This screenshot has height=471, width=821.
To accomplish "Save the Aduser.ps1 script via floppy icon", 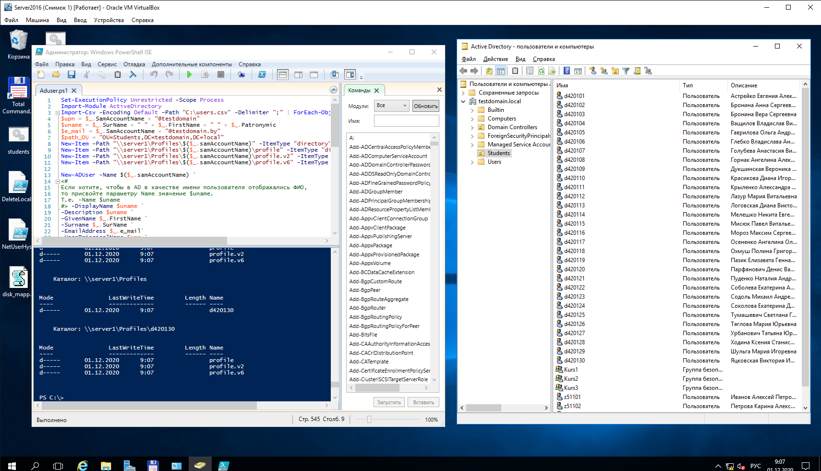I will [x=72, y=74].
